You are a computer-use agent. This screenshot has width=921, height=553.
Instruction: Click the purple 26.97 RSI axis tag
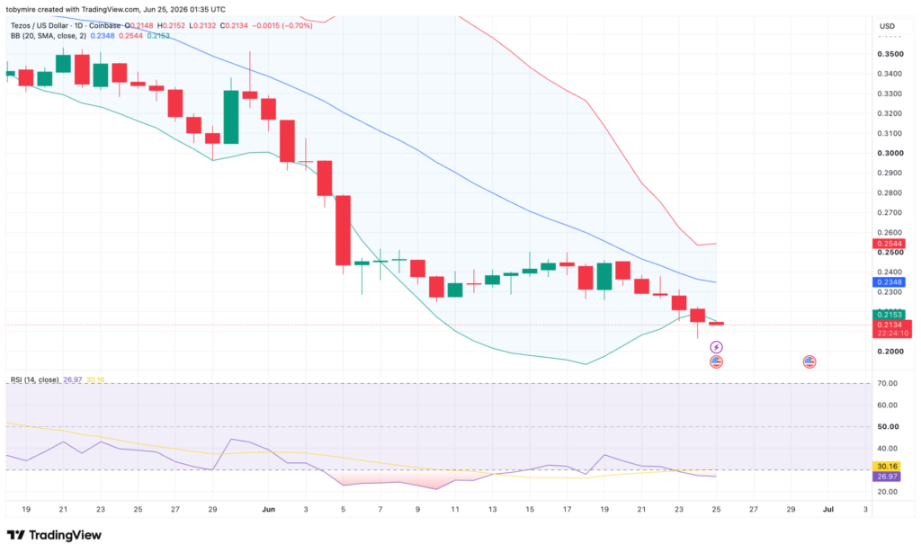tap(887, 477)
